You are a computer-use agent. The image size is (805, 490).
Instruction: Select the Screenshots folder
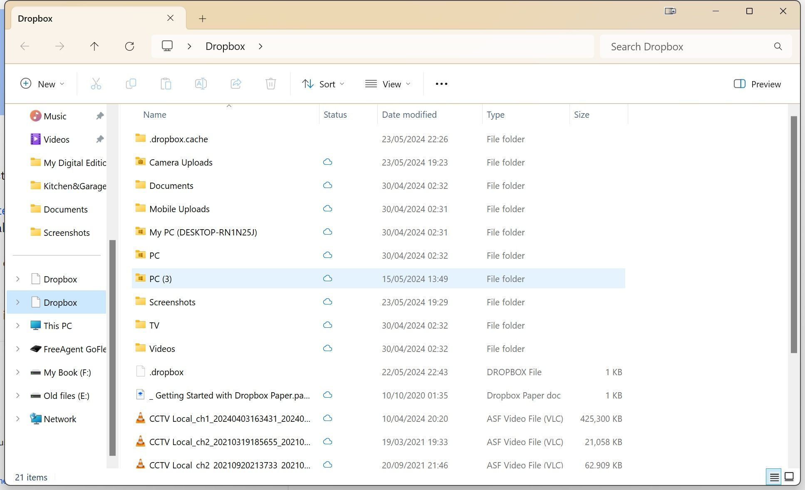(x=171, y=301)
